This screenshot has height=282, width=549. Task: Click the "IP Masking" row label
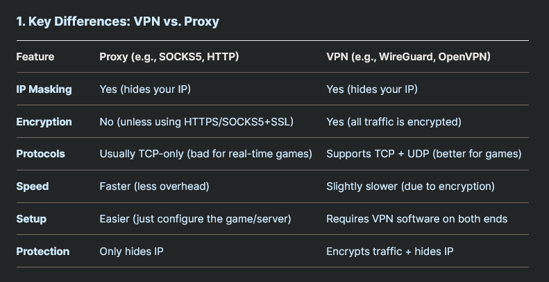click(44, 89)
